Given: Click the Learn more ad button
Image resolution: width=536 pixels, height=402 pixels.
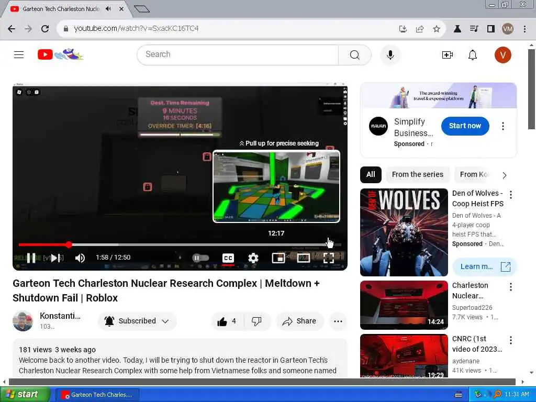Looking at the screenshot, I should coord(484,266).
